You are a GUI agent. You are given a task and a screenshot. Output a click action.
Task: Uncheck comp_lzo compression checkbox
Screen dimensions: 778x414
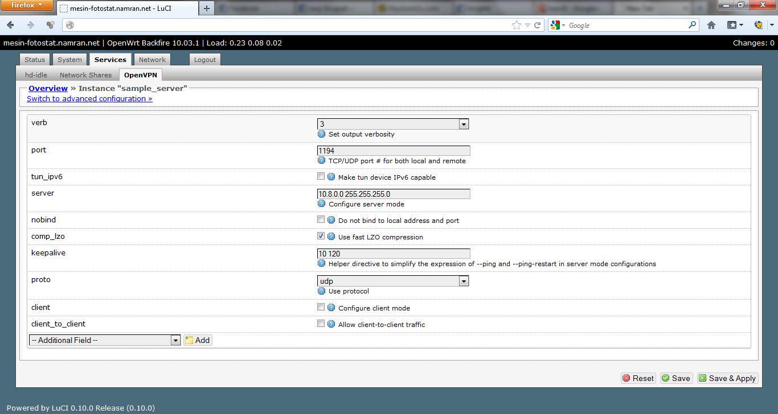pos(321,236)
